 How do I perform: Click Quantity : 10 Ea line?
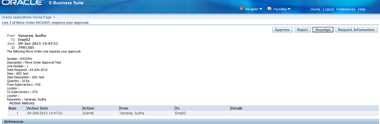[x=18, y=81]
